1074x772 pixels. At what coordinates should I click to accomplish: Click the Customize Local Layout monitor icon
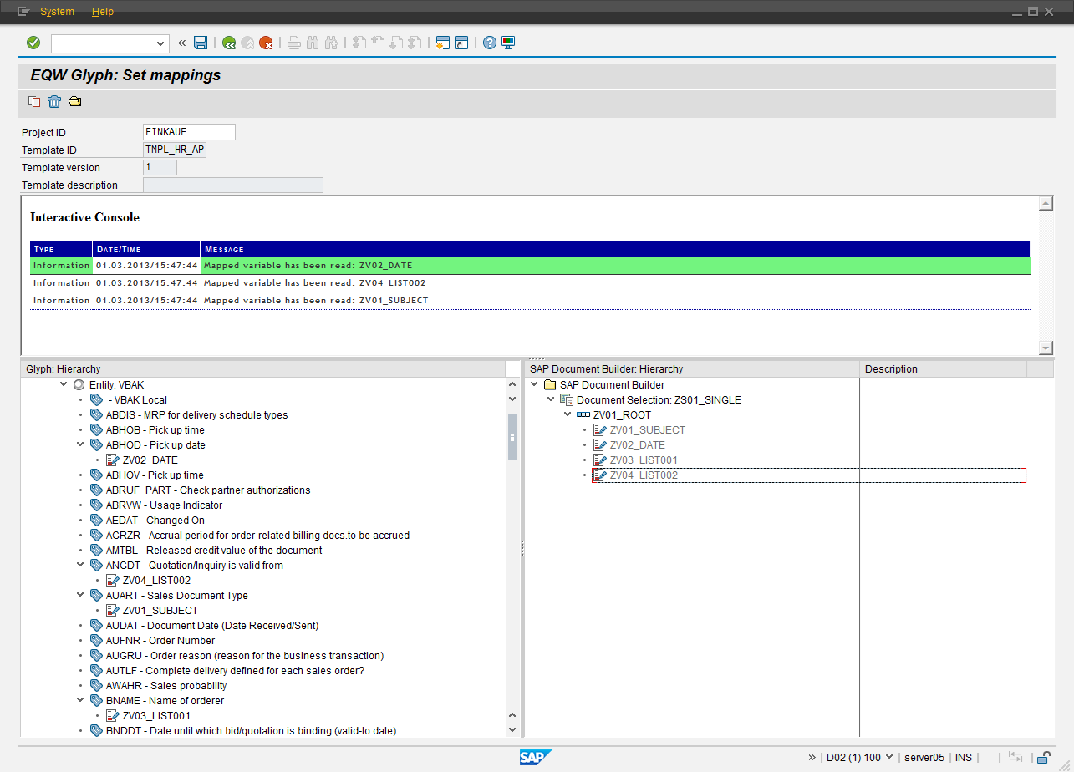pyautogui.click(x=508, y=43)
